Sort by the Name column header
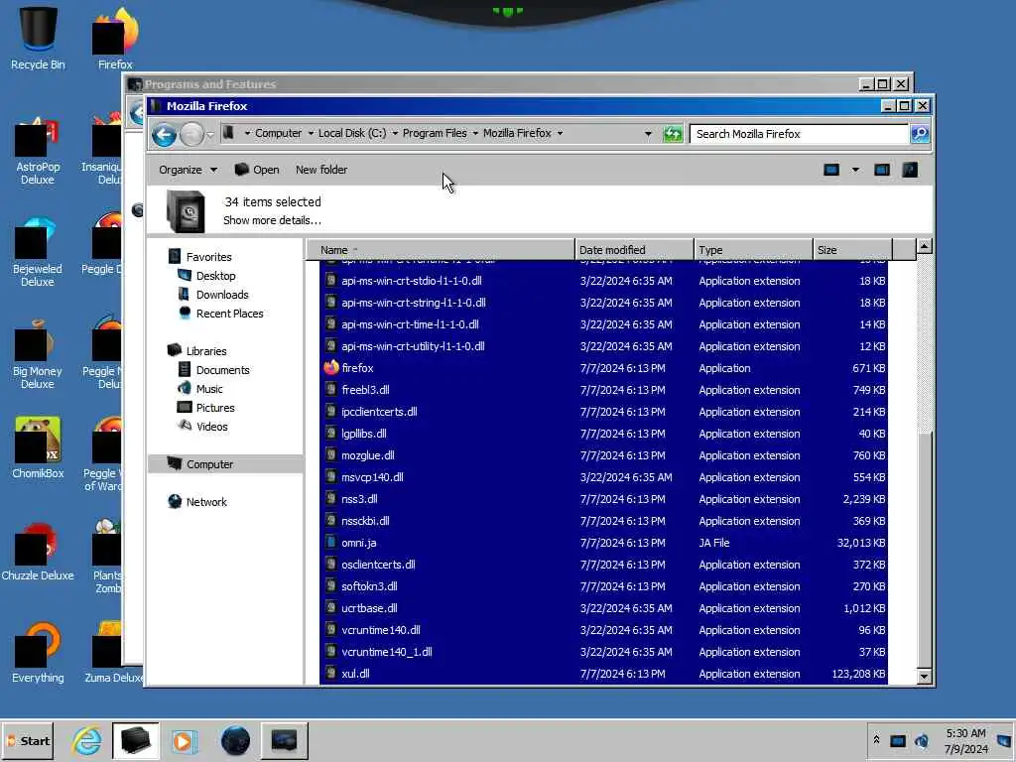This screenshot has height=762, width=1016. [440, 249]
